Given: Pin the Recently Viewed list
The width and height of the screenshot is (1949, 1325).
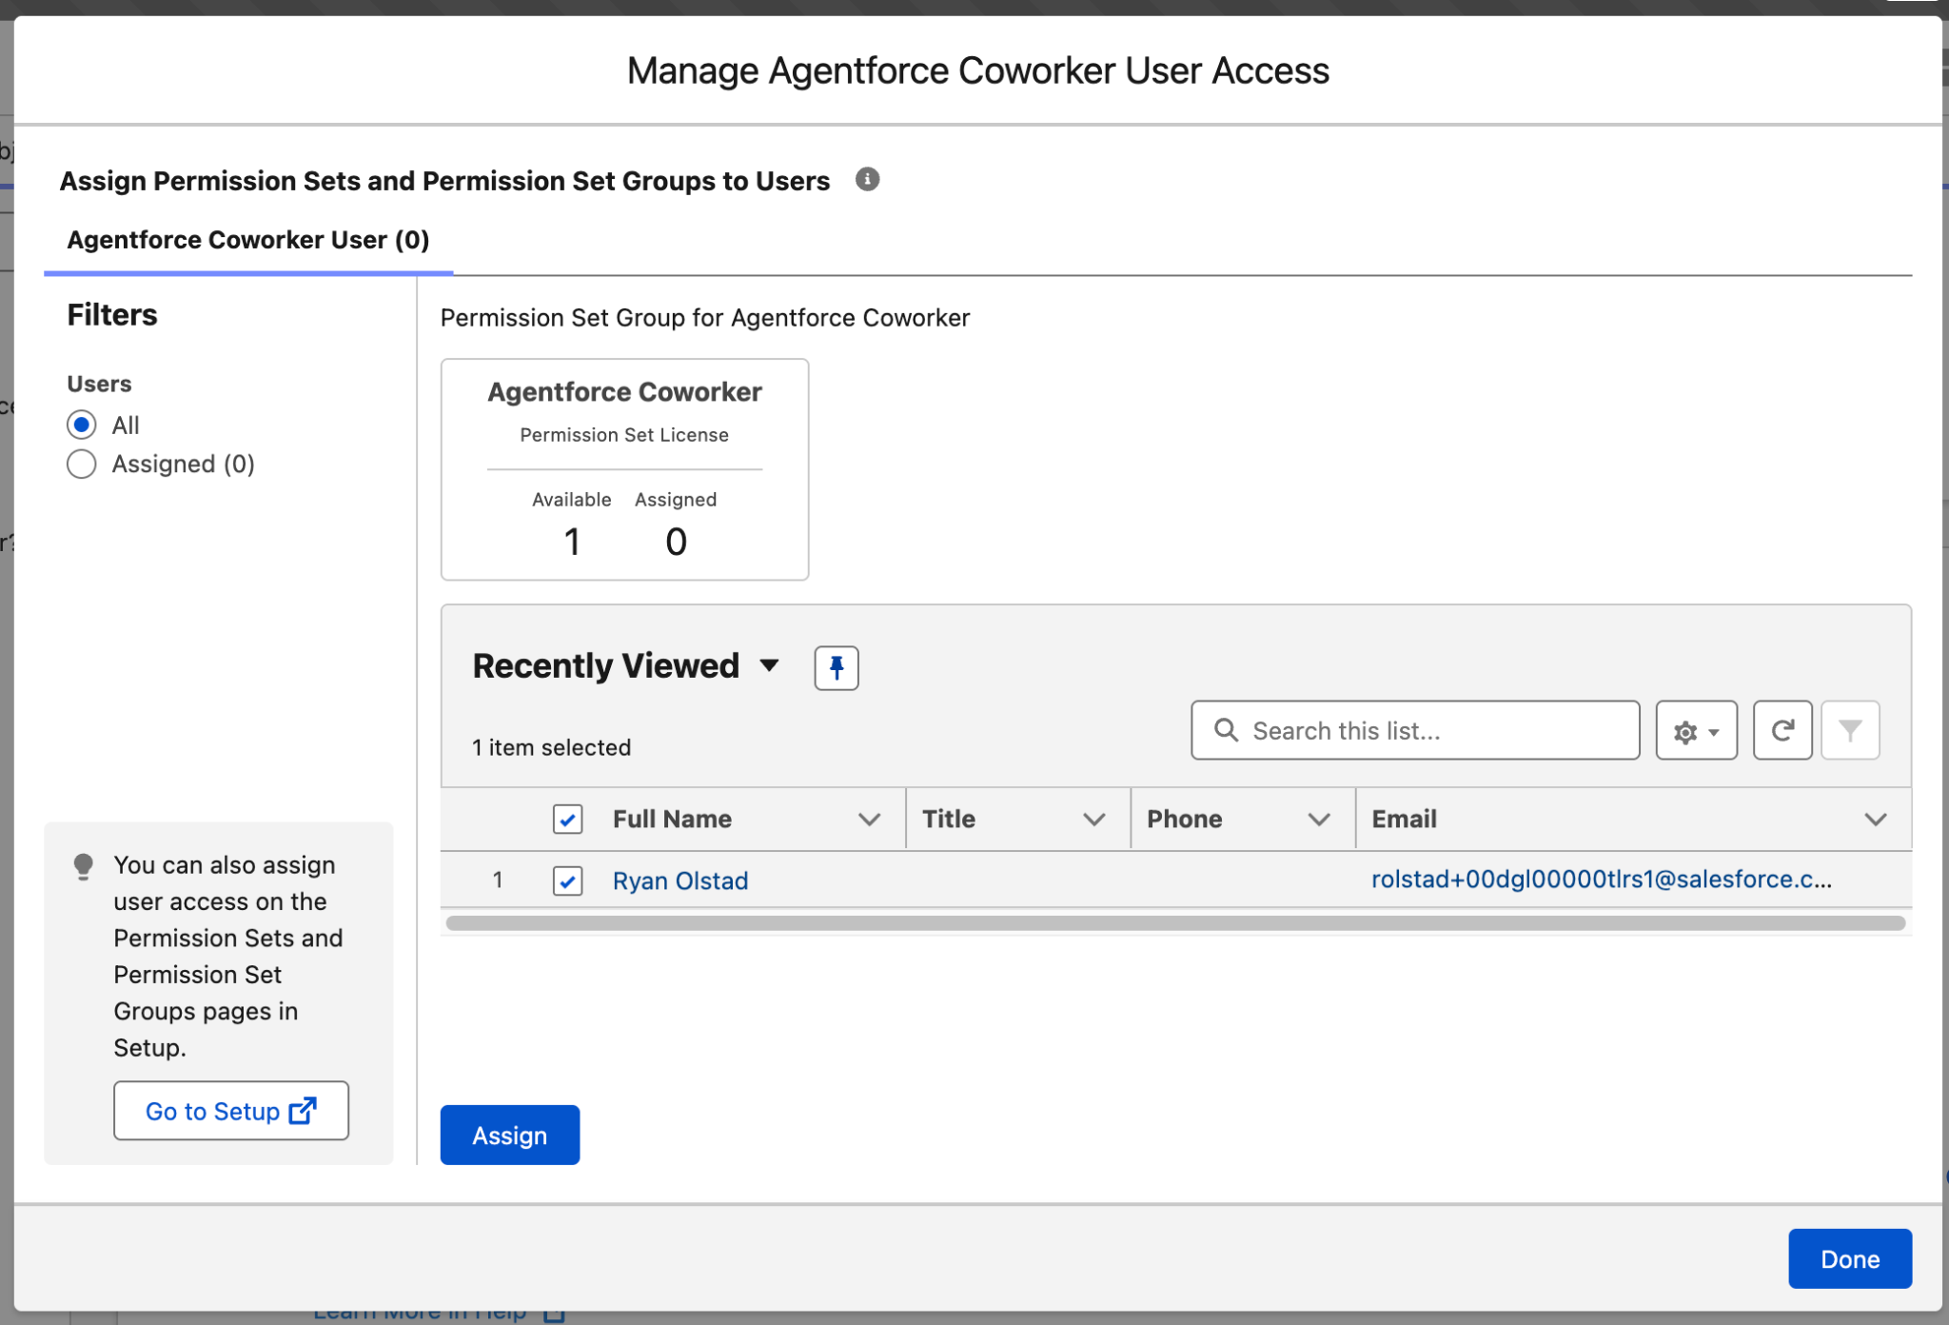Looking at the screenshot, I should [837, 667].
